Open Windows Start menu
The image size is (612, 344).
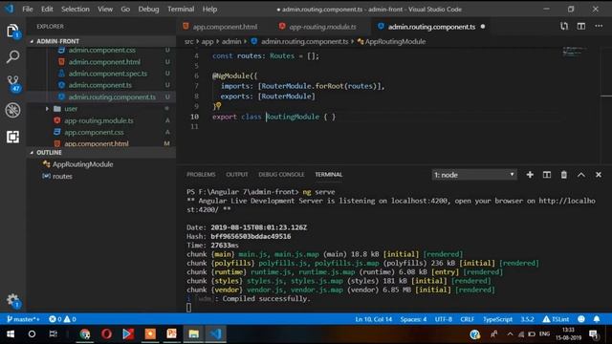11,334
